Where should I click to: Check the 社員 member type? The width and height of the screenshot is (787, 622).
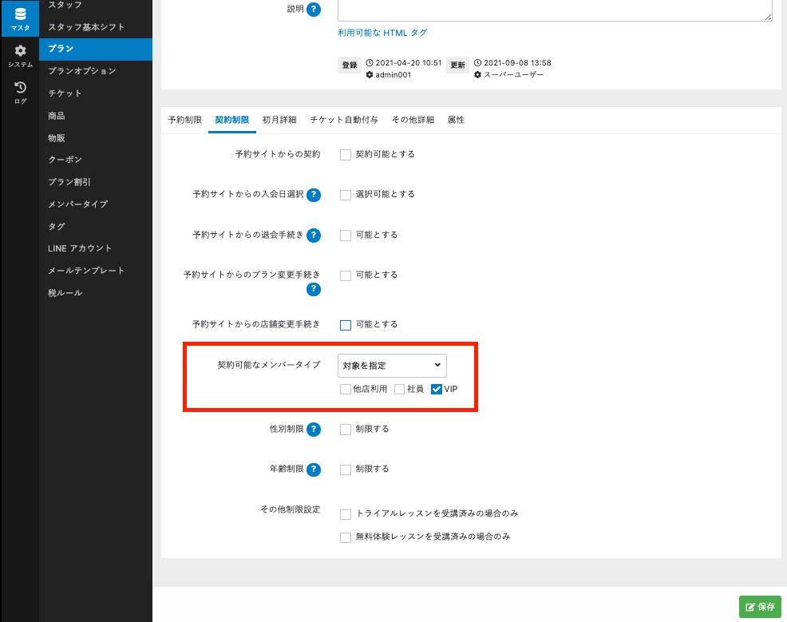(400, 390)
